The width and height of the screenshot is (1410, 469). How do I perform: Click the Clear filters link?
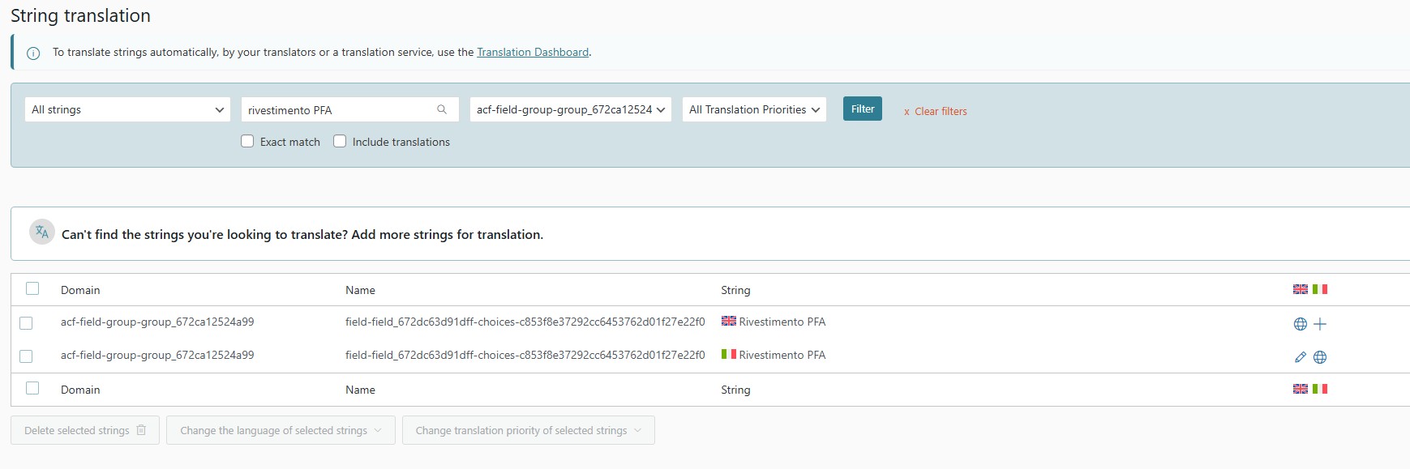click(x=936, y=112)
